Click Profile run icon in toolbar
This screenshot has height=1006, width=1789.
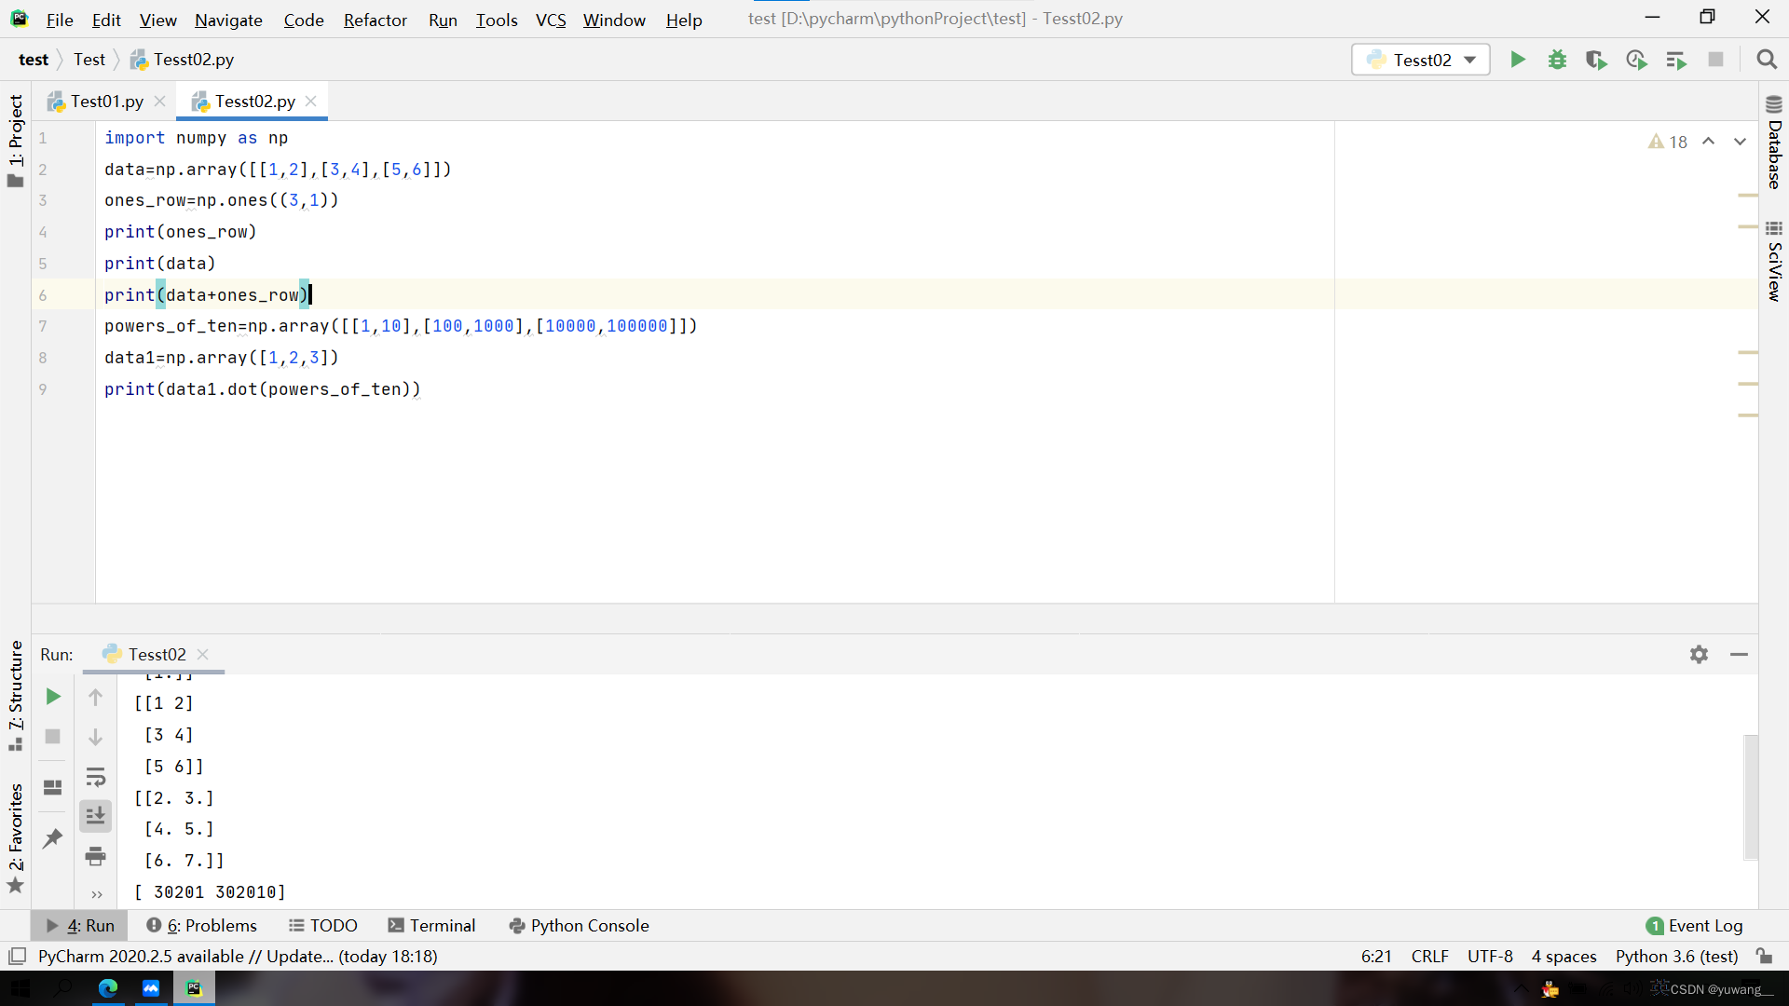click(1636, 60)
